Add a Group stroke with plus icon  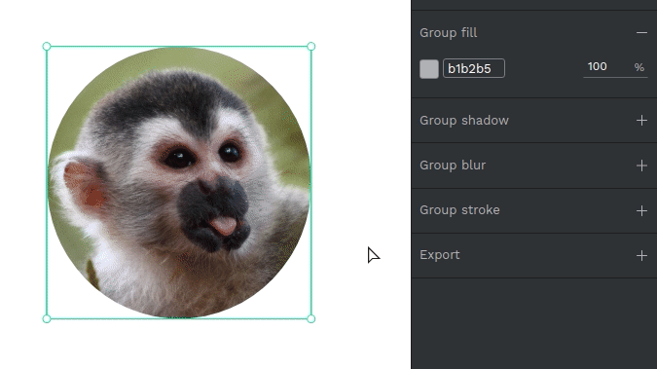point(641,210)
